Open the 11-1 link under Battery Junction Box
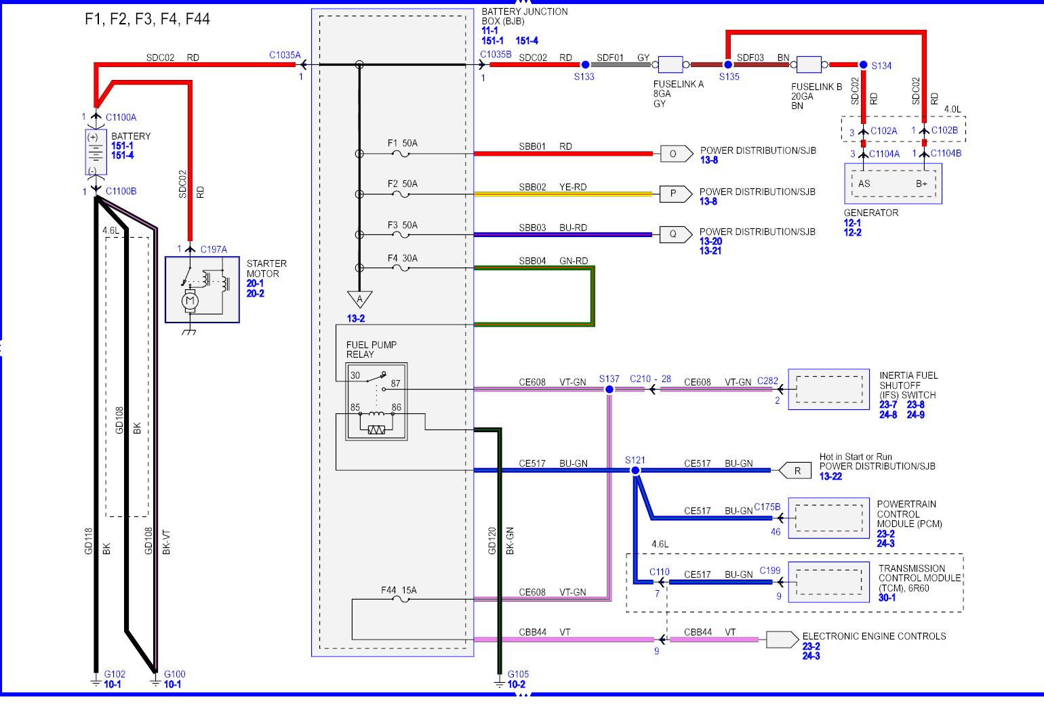 pyautogui.click(x=489, y=31)
